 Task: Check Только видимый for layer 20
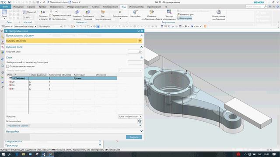click(30, 82)
